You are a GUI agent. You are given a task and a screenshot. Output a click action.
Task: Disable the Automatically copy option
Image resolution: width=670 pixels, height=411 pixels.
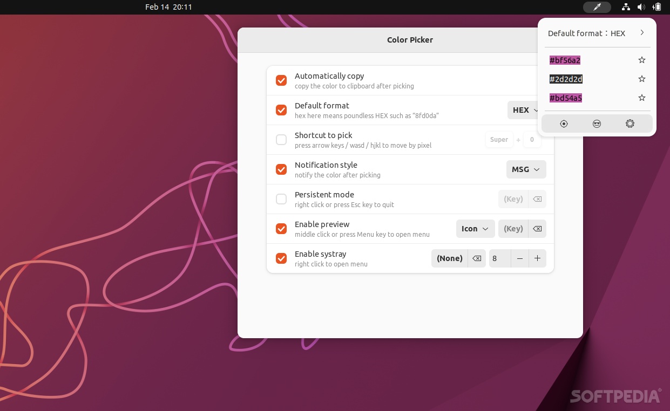coord(281,80)
